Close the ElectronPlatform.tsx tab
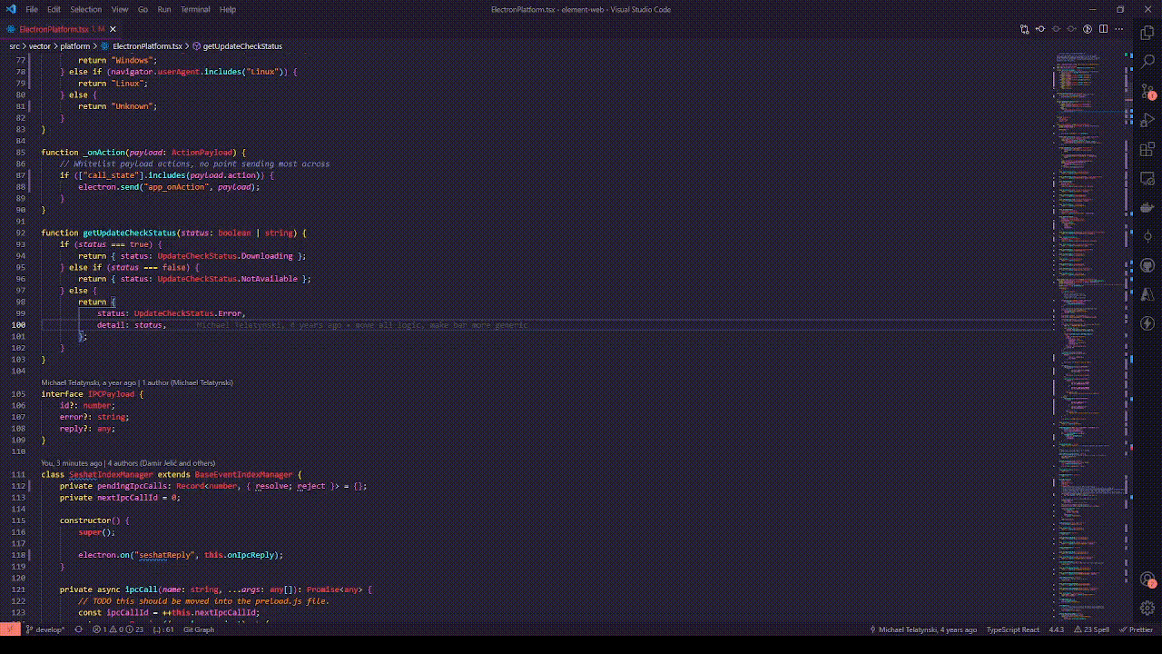Screen dimensions: 1162x654 [x=113, y=29]
